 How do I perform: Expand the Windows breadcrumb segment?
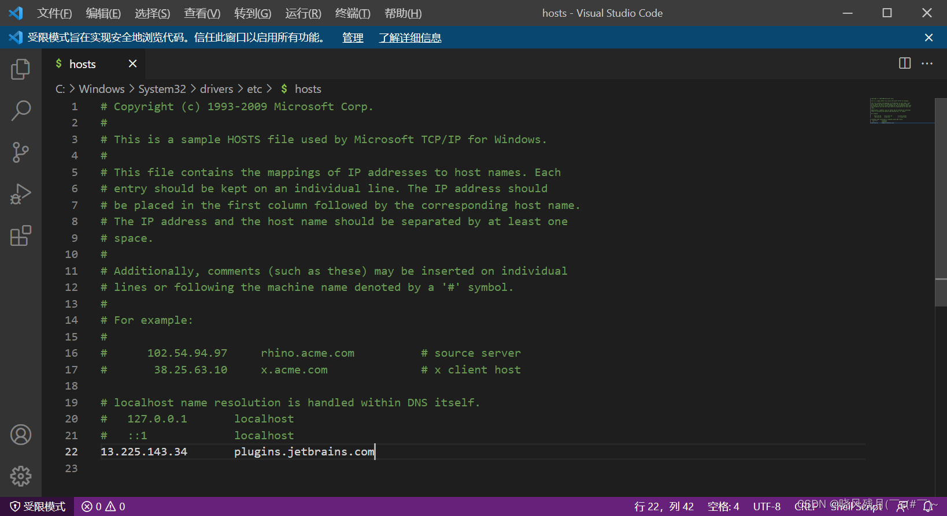click(102, 89)
